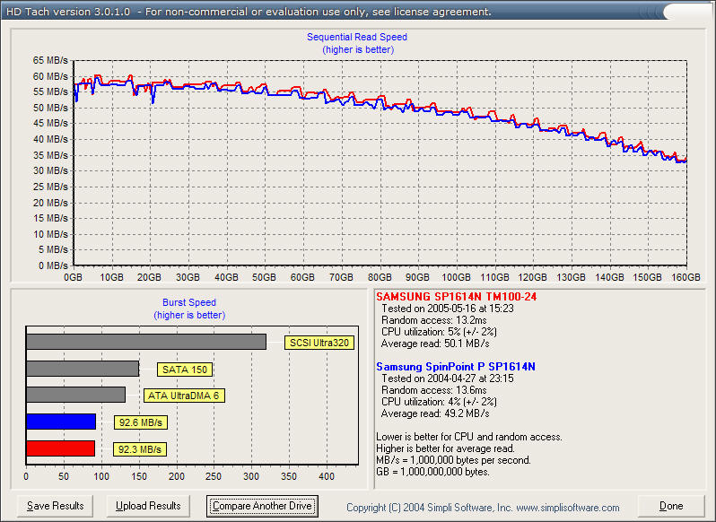Choose Compare Another Drive
716x522 pixels.
point(262,506)
